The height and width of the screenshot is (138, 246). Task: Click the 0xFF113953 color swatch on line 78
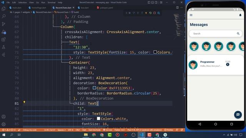94,88
